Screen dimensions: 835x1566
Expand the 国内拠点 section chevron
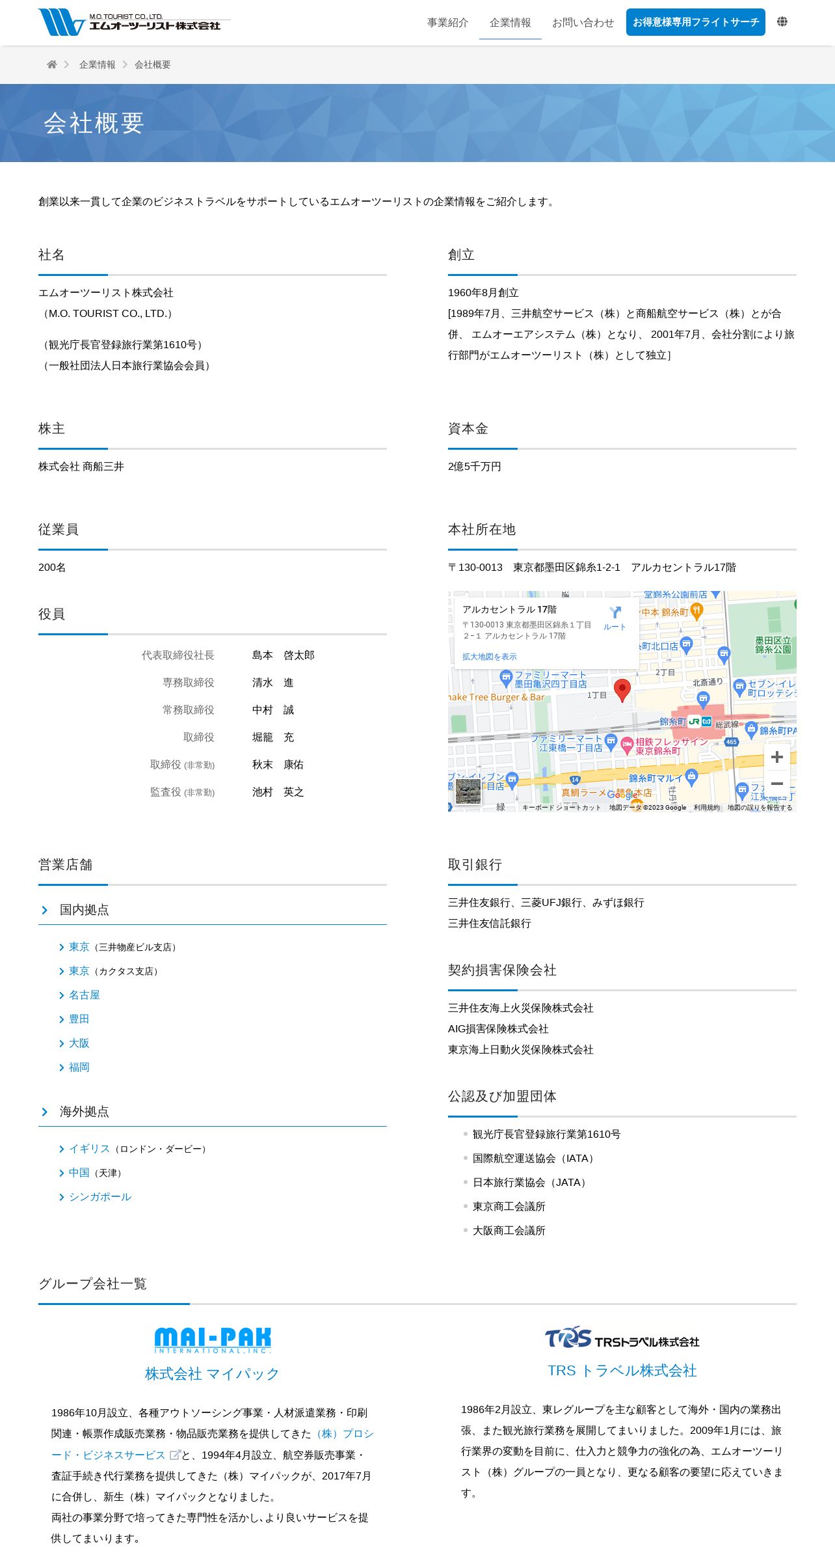point(45,910)
